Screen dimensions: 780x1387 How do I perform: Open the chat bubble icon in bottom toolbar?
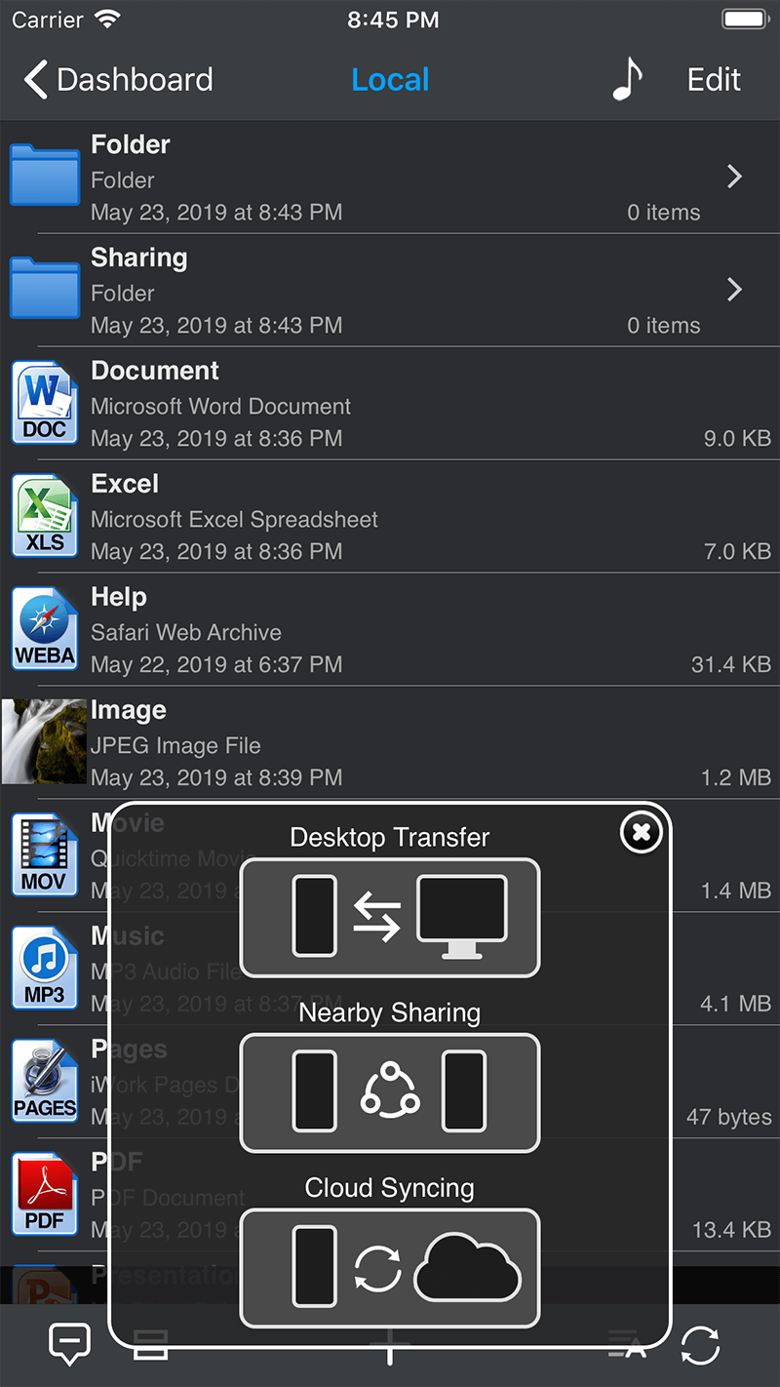(x=69, y=1344)
